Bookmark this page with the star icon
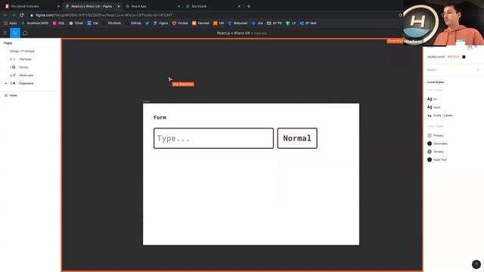 click(400, 15)
